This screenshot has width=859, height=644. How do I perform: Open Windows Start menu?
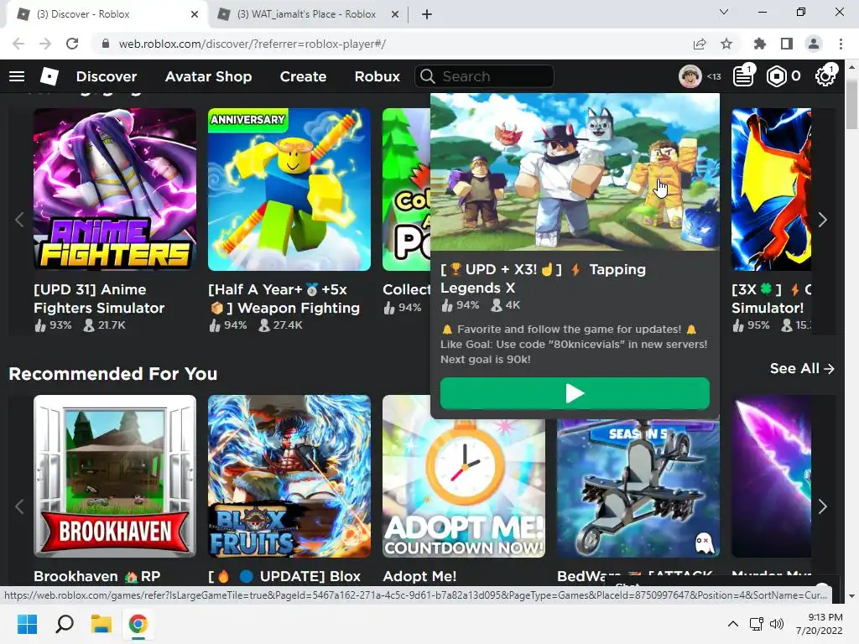click(x=27, y=624)
